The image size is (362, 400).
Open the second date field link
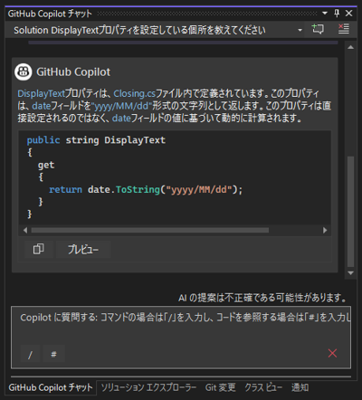pos(121,118)
